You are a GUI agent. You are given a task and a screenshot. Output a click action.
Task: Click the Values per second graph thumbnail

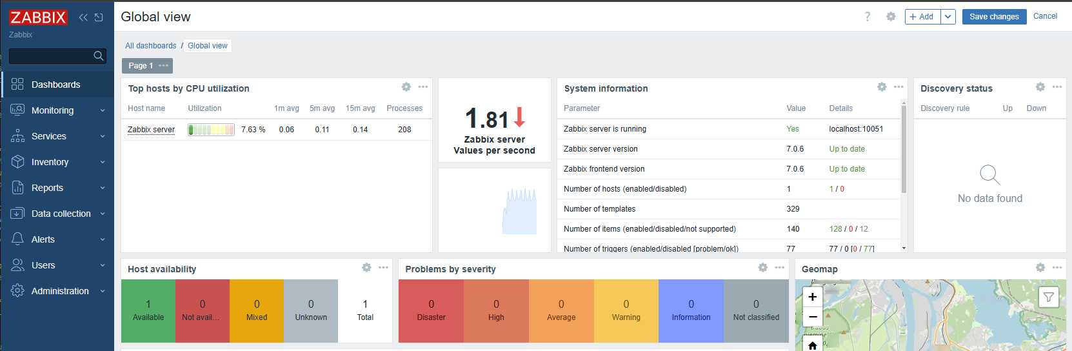520,211
